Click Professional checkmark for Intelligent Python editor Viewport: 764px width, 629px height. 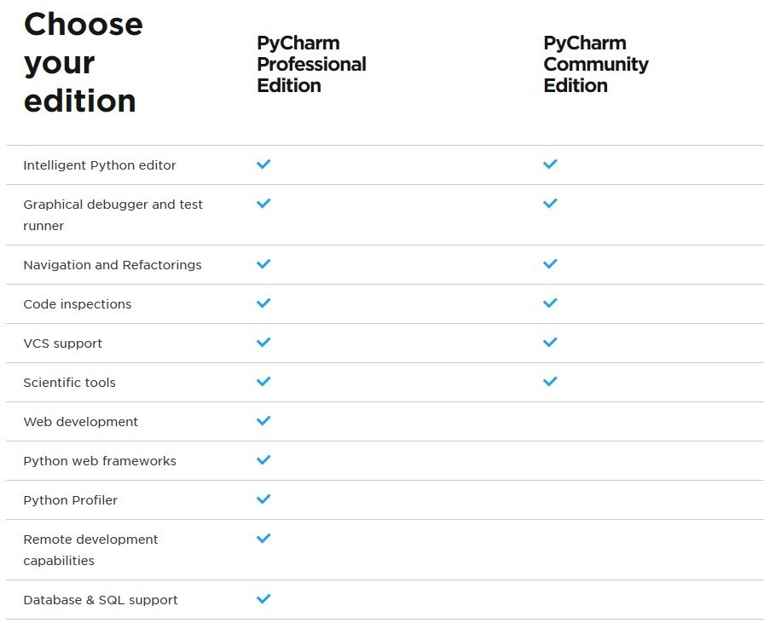point(263,164)
